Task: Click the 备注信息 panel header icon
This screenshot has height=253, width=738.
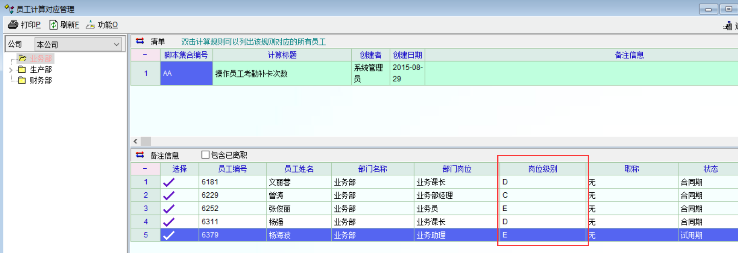Action: point(140,155)
